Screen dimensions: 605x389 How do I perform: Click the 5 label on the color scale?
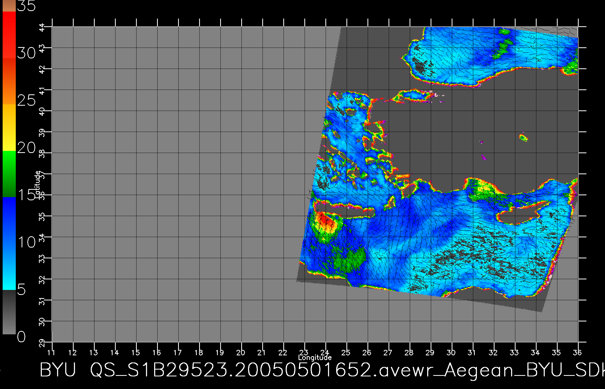(22, 290)
